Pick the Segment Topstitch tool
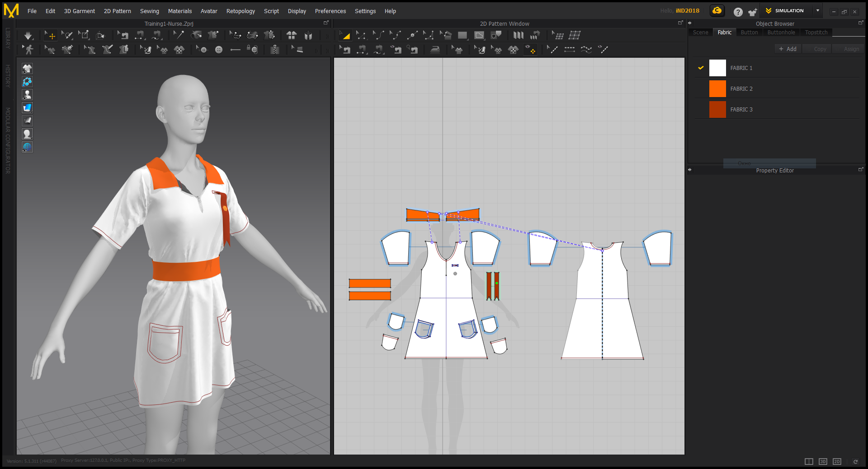Viewport: 868px width, 469px height. pos(570,50)
